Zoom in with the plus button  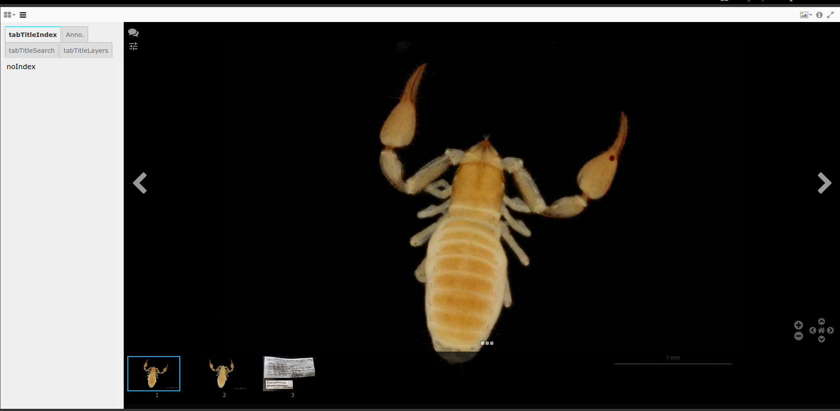[799, 325]
